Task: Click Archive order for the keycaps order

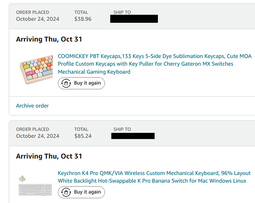Action: click(x=32, y=106)
